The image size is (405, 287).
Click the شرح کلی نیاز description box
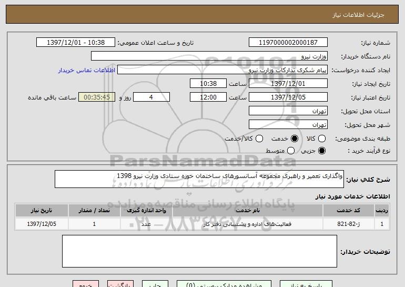coord(199,179)
